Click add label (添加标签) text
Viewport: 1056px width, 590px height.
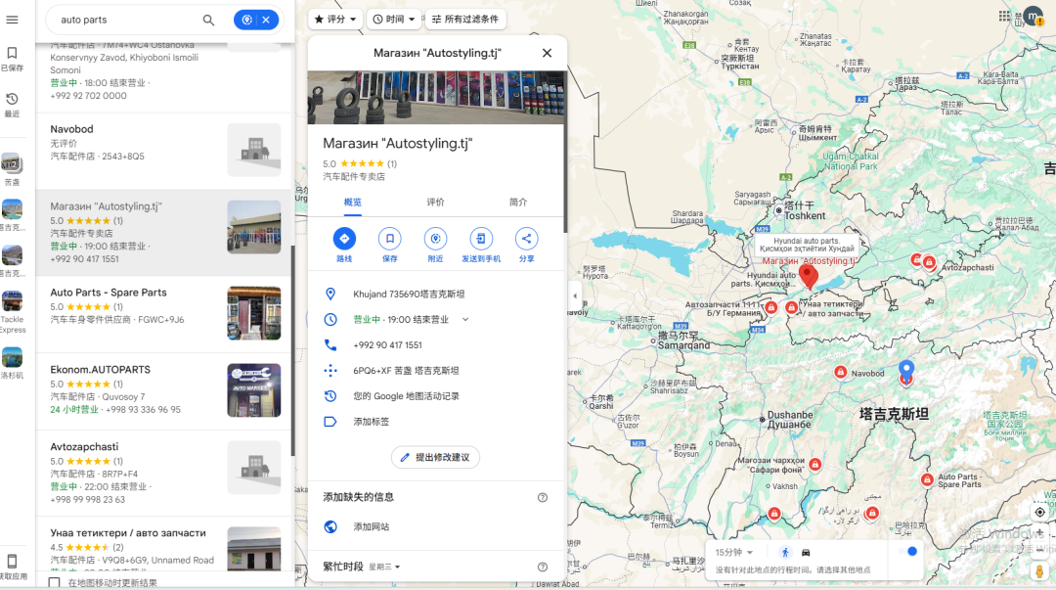tap(372, 422)
